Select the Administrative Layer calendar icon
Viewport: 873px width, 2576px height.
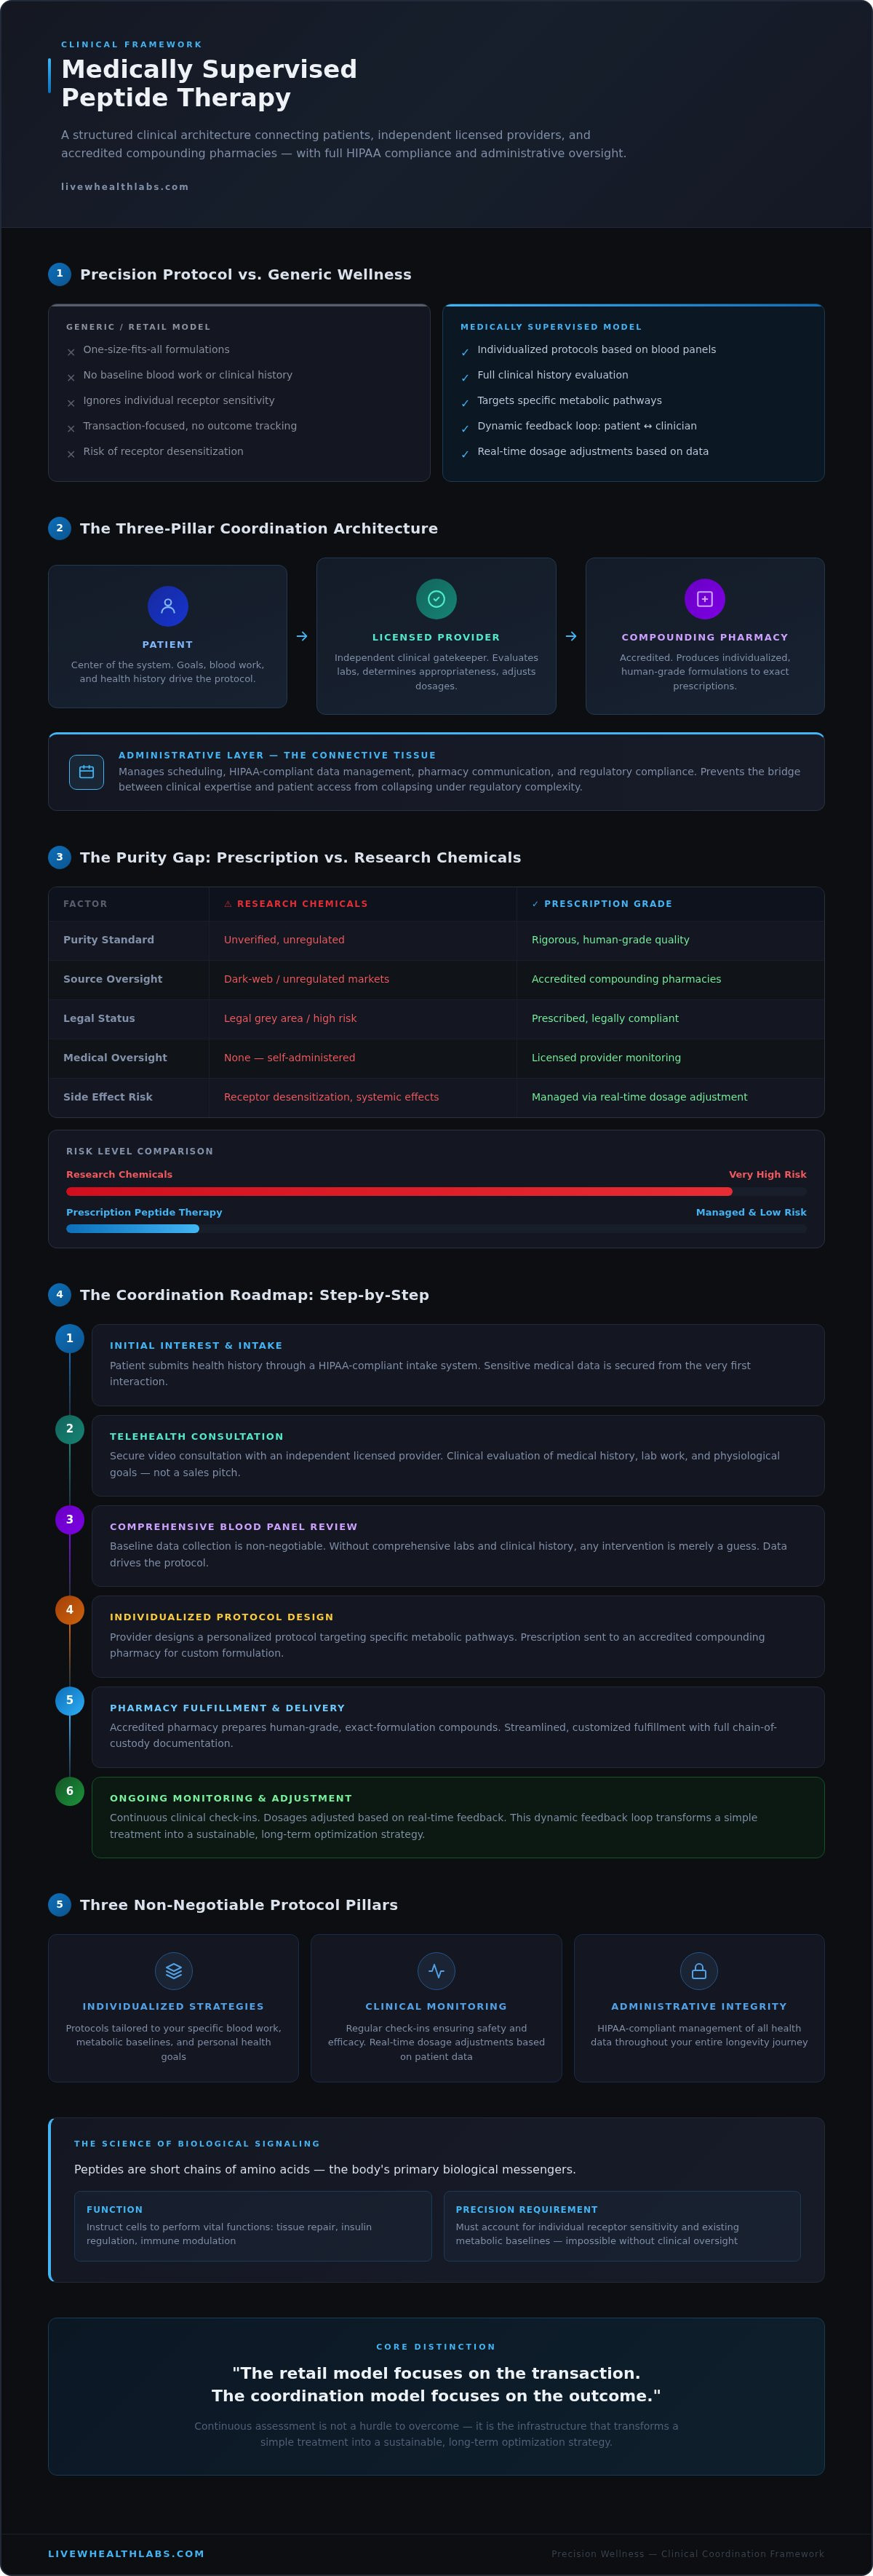(86, 772)
